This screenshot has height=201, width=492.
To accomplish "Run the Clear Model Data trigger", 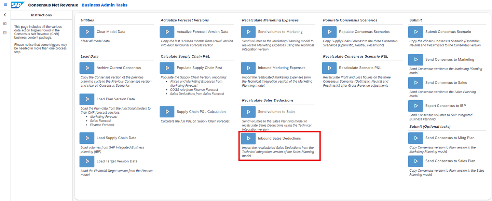I will click(x=87, y=32).
